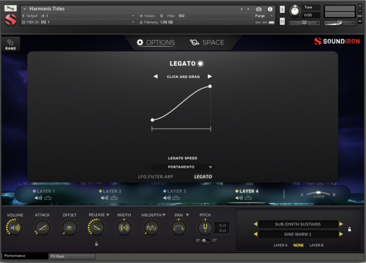This screenshot has height=263, width=366.
Task: Click the link icon under Layer 3
Action: tap(176, 198)
